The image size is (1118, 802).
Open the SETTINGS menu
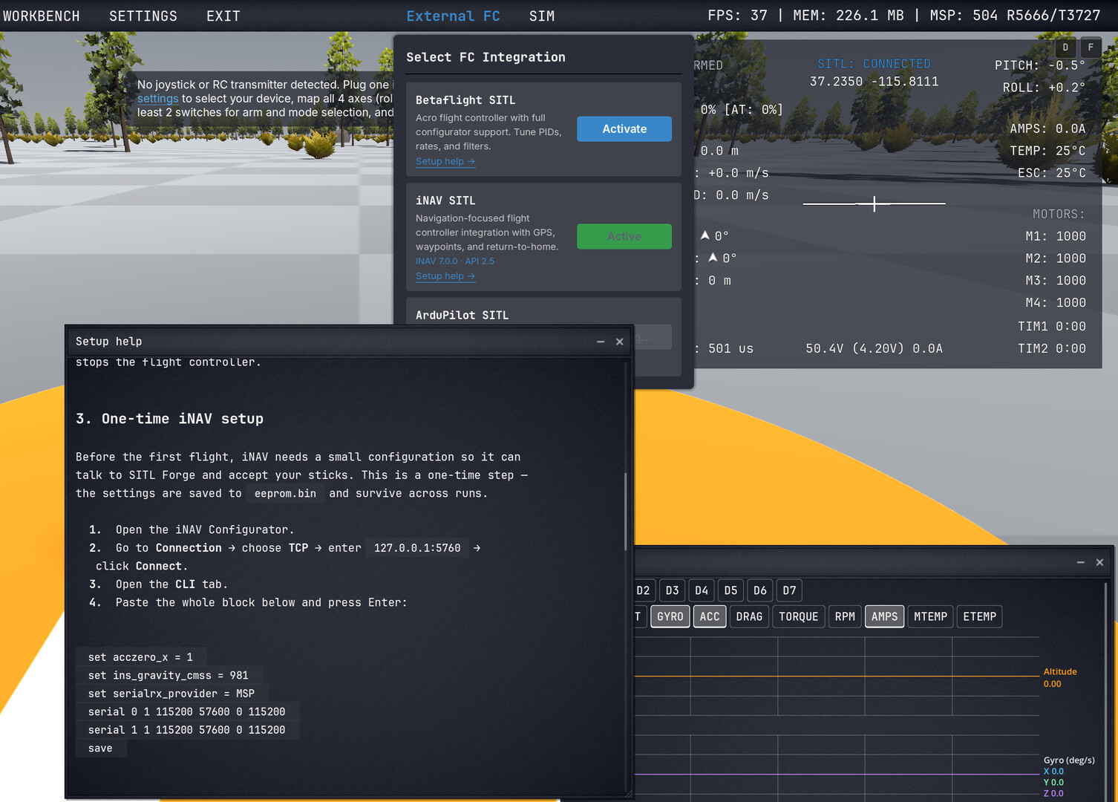point(143,16)
